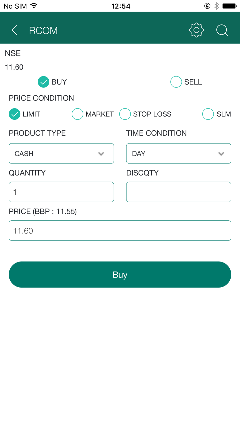240x428 pixels.
Task: Tap the back arrow icon
Action: [x=15, y=30]
